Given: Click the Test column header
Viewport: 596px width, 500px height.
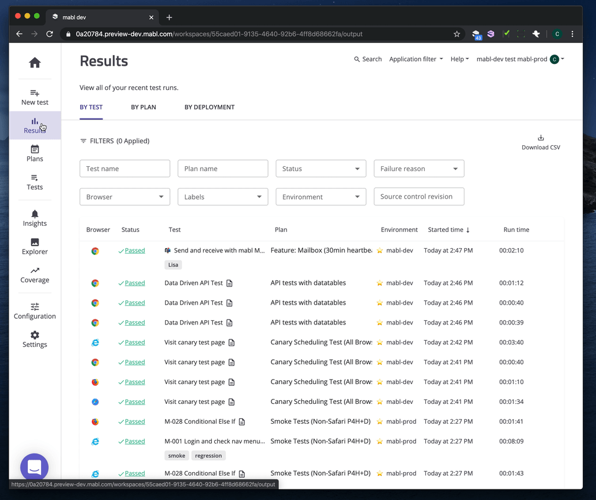Looking at the screenshot, I should pyautogui.click(x=174, y=230).
